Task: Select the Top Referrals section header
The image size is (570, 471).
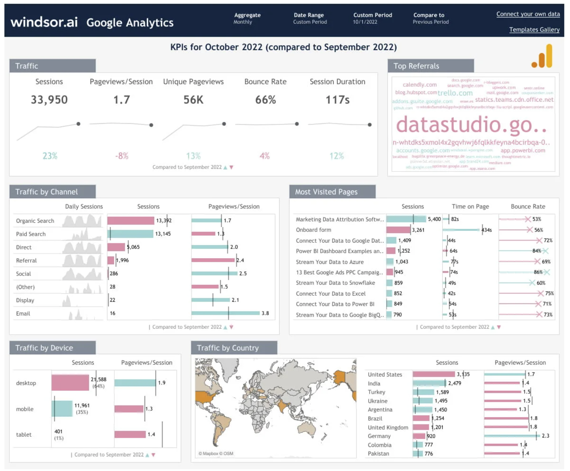Action: point(431,66)
